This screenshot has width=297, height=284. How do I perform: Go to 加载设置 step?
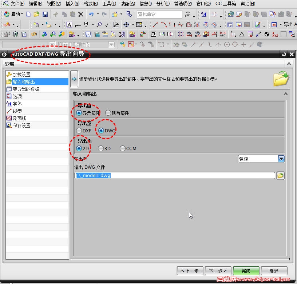pos(37,75)
